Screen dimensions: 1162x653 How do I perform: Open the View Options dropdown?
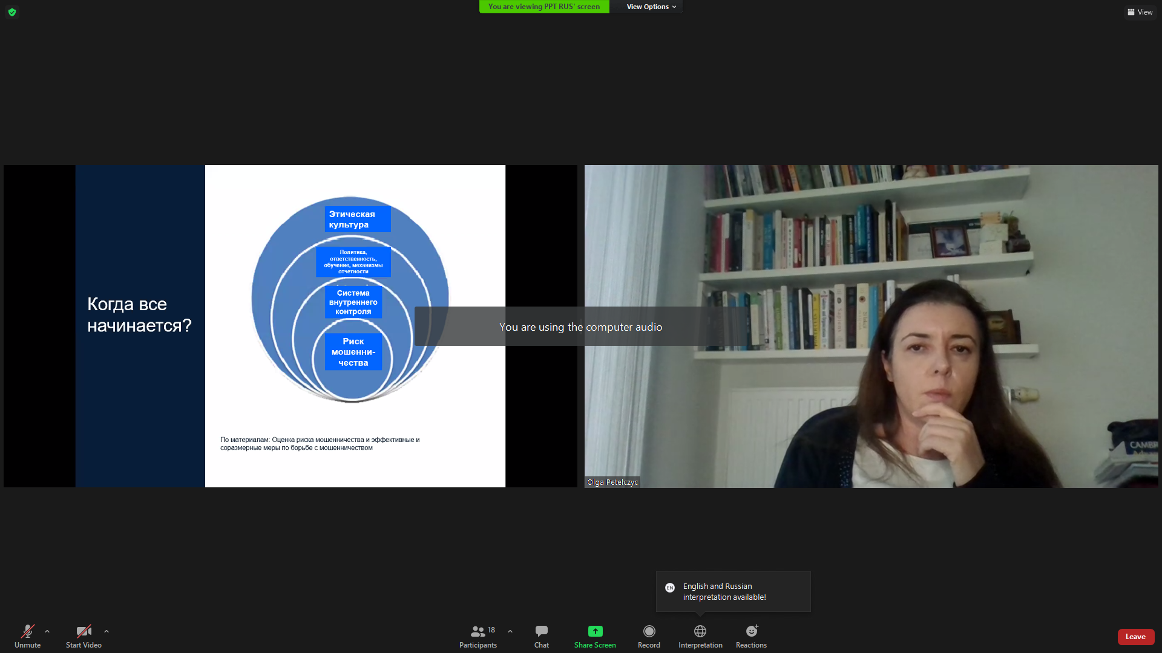pos(651,7)
